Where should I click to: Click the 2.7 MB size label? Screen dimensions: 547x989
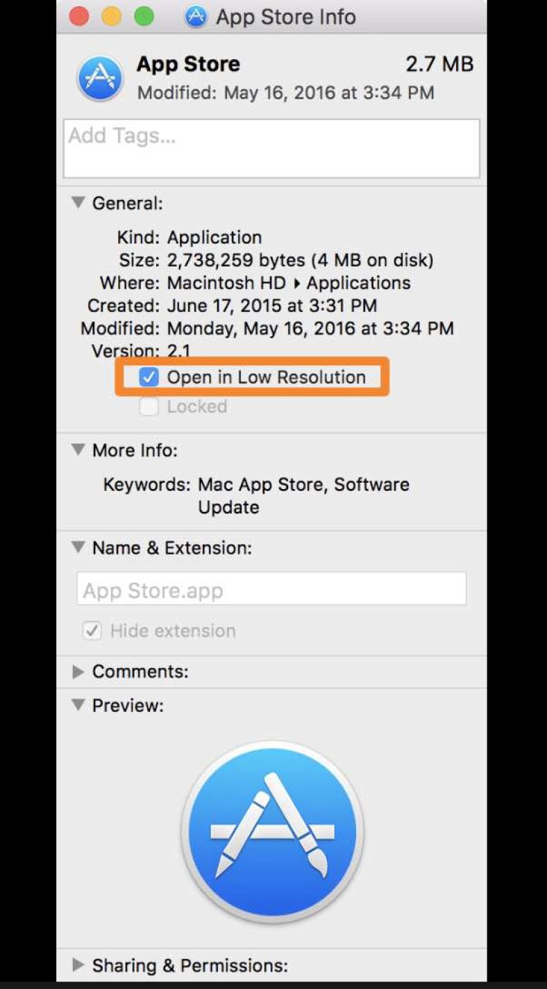(439, 64)
